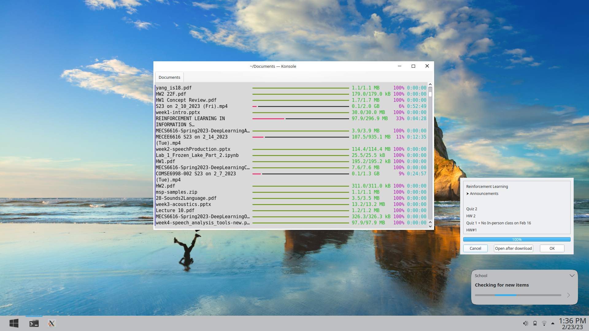Viewport: 589px width, 331px height.
Task: Collapse the School notification widget
Action: coord(572,275)
